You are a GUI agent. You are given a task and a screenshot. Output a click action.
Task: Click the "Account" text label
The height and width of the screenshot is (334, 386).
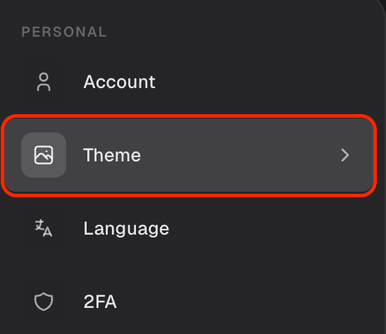pos(120,82)
